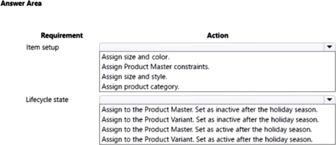Select the last Lifecycle state list entry
Image resolution: width=336 pixels, height=145 pixels.
[208, 139]
